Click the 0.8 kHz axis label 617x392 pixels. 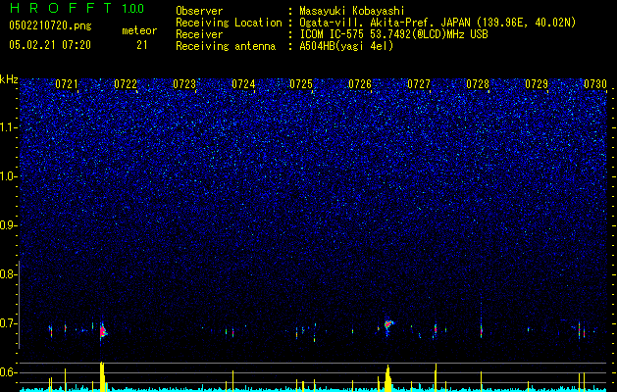point(8,274)
